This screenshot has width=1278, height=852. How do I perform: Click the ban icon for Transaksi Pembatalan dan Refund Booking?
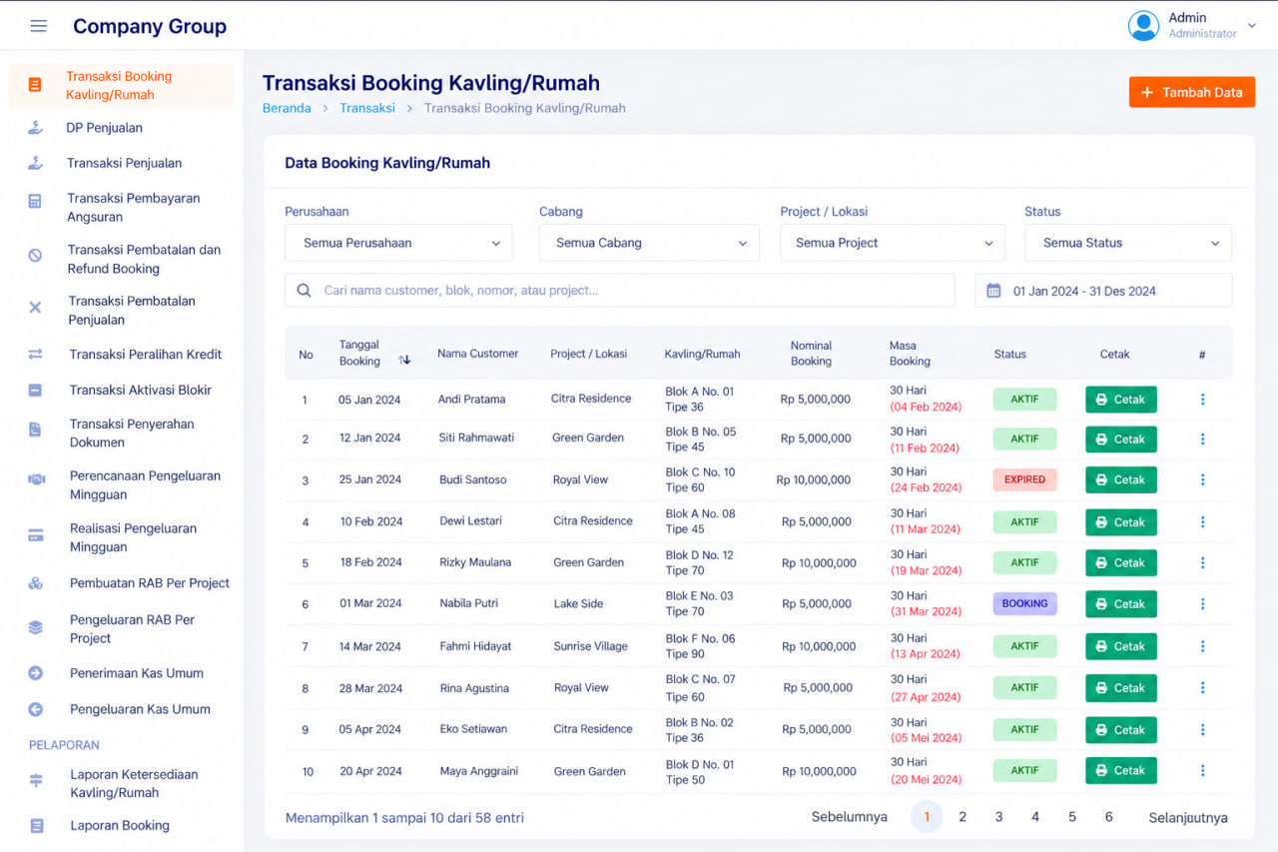click(35, 255)
